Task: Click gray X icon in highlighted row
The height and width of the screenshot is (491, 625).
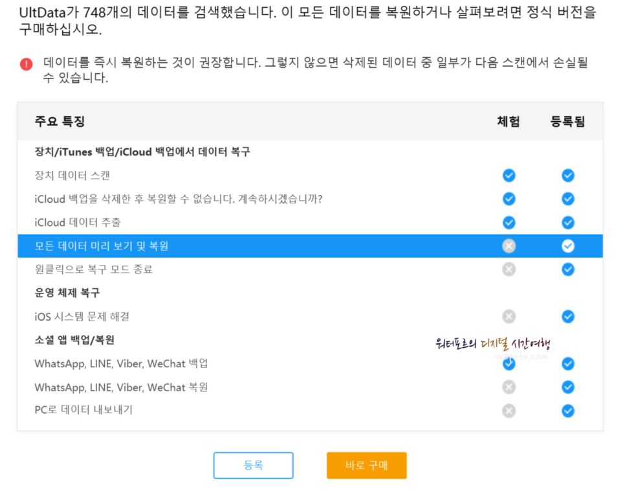Action: pos(509,246)
